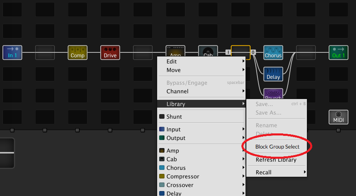Open the Recall submenu
356x196 pixels.
click(x=277, y=172)
